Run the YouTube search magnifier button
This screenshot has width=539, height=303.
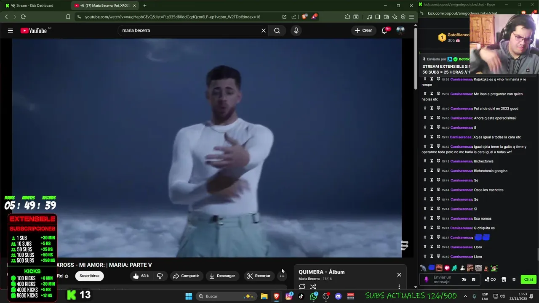277,30
